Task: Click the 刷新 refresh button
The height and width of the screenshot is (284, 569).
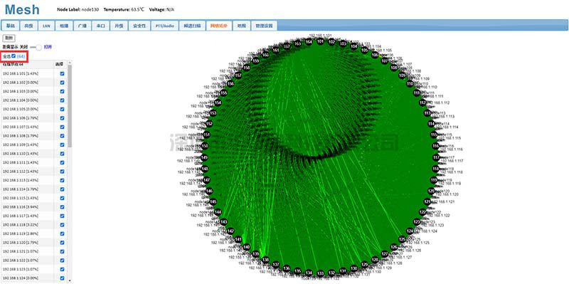Action: [x=9, y=38]
